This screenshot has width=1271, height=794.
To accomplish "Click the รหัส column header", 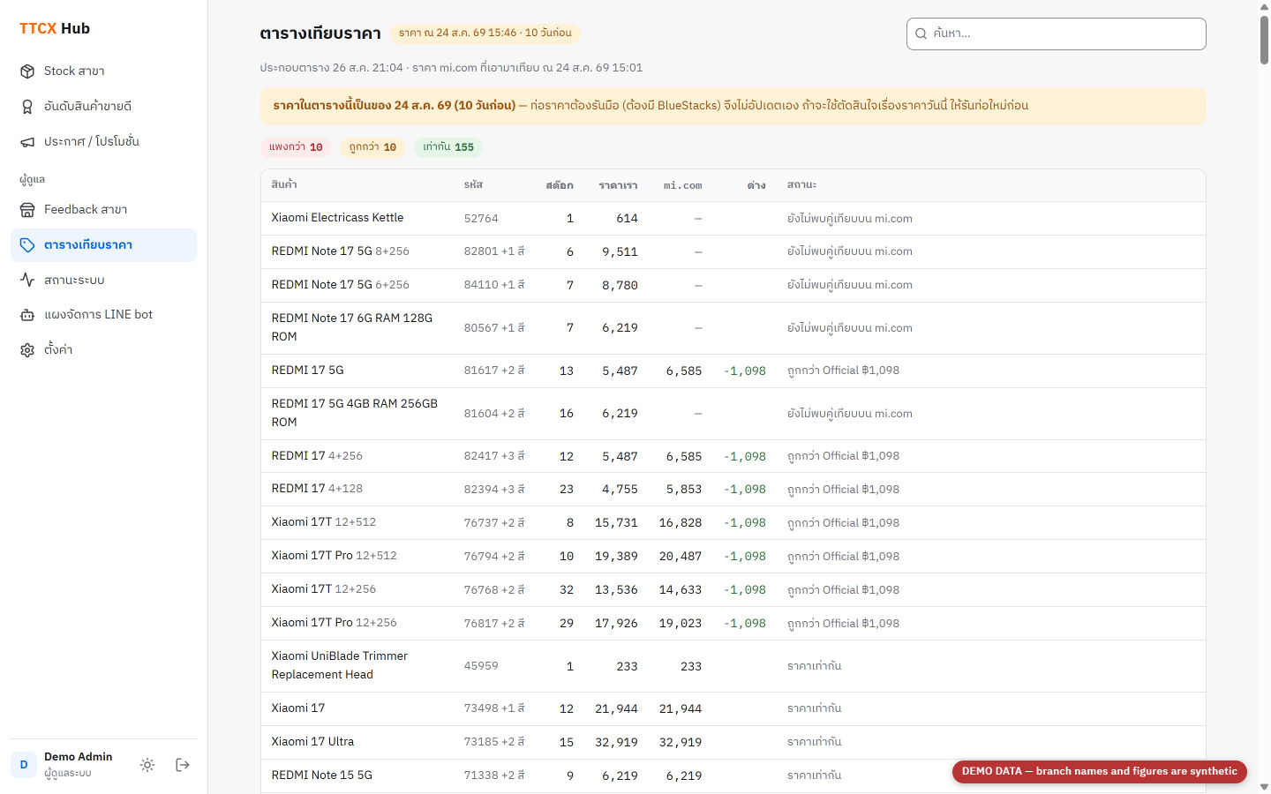I will coord(473,185).
